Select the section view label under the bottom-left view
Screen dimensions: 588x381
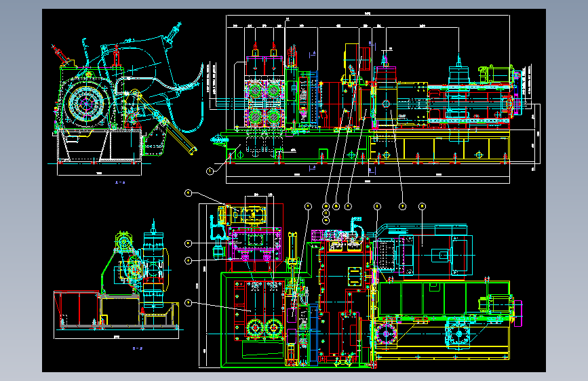[138, 348]
